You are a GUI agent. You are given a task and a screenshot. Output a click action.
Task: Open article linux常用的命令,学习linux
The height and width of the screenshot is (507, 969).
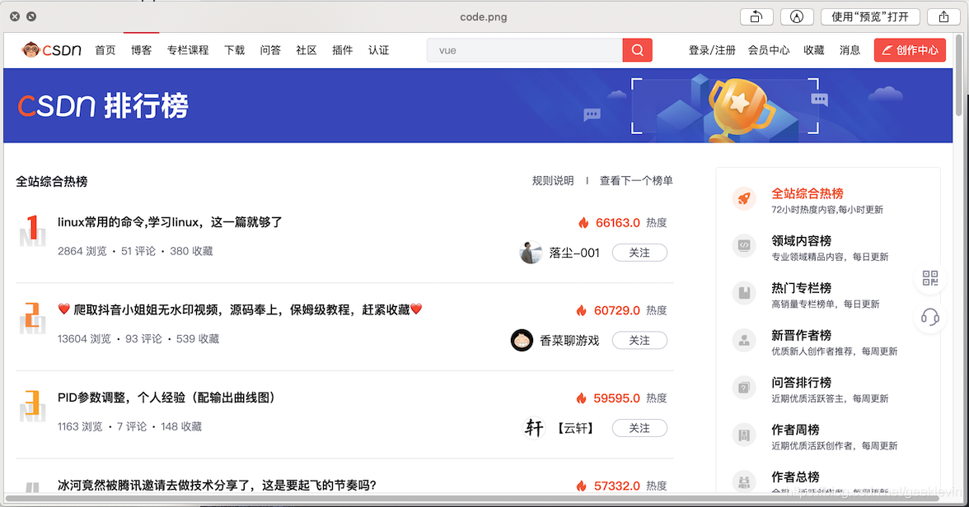pos(170,221)
